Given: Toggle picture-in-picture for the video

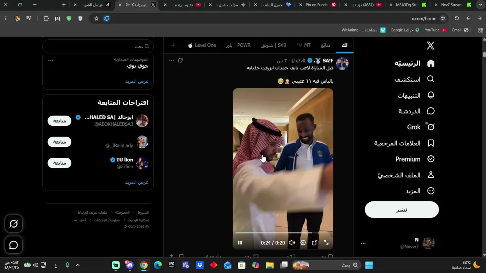Looking at the screenshot, I should tap(314, 243).
